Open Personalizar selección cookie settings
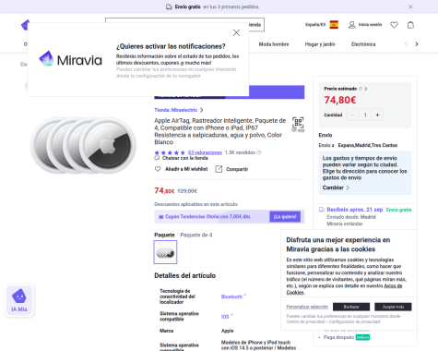 point(307,307)
